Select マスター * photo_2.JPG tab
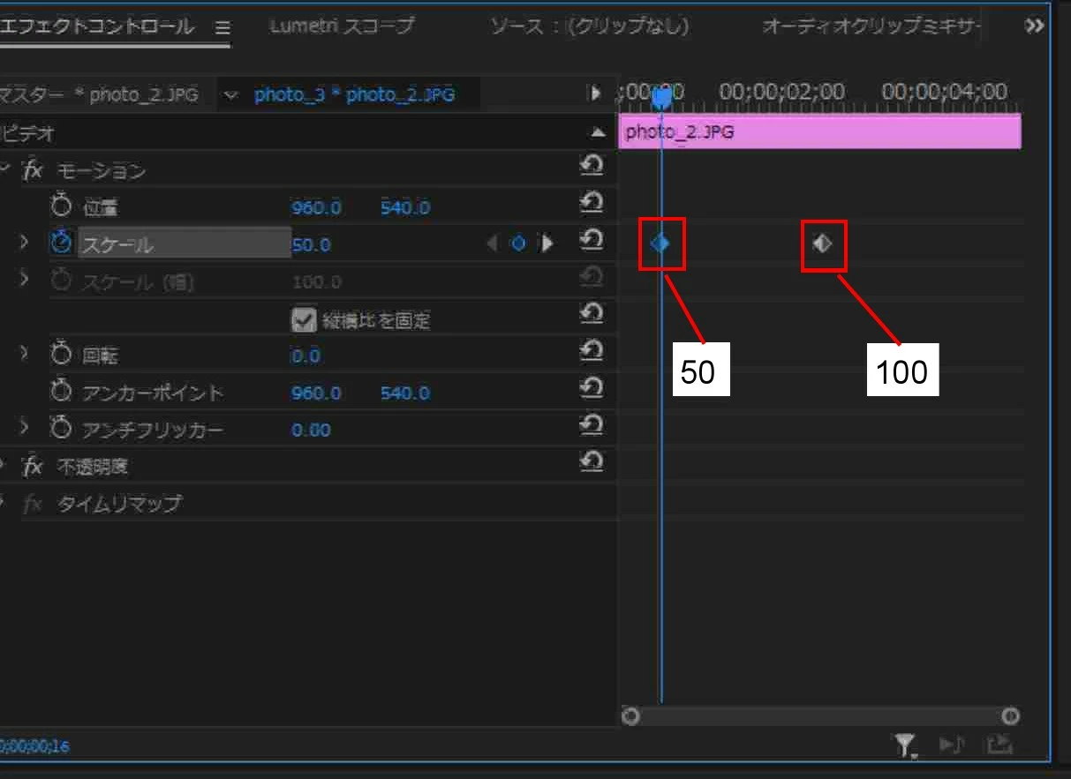The width and height of the screenshot is (1071, 779). coord(99,94)
